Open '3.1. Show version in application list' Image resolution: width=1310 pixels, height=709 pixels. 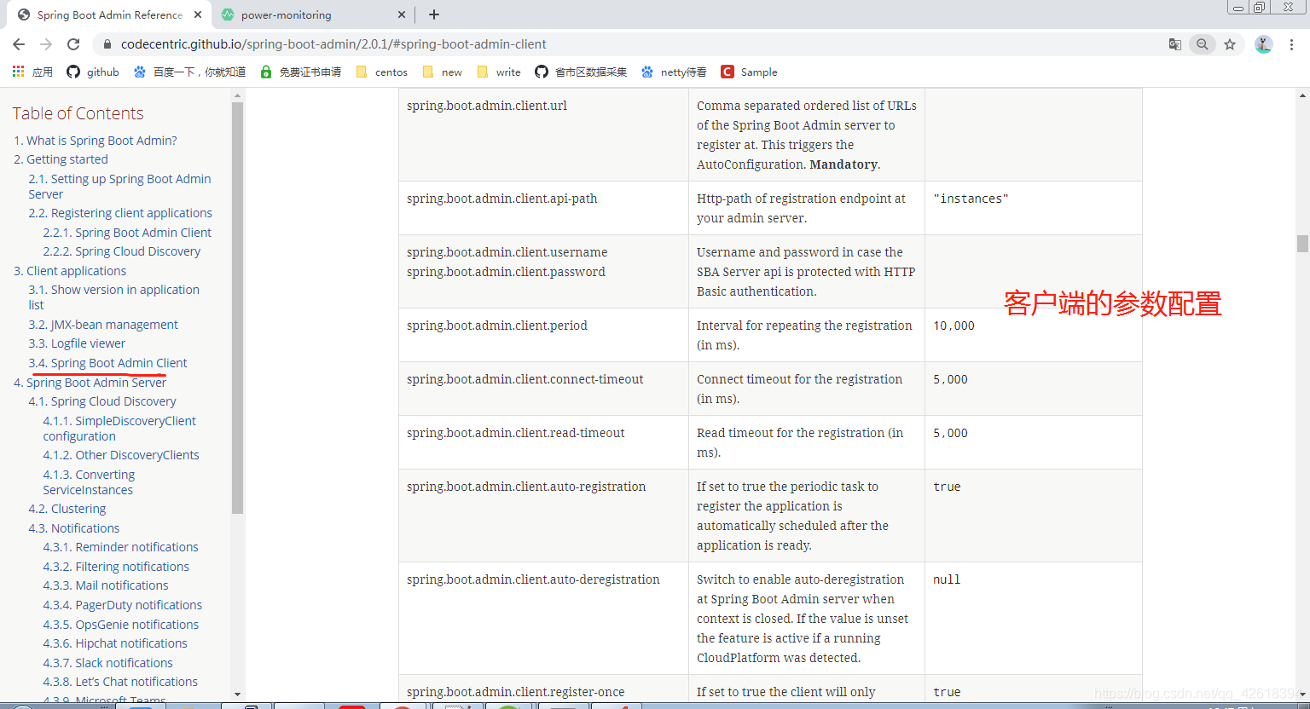click(x=113, y=297)
